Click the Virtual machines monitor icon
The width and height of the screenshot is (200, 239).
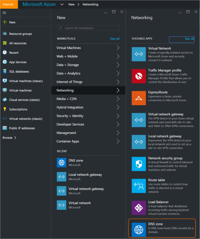coord(5,90)
